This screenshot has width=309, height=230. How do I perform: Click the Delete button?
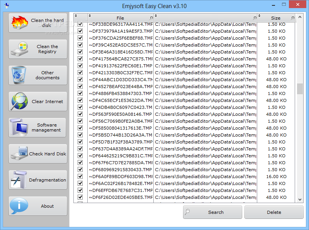pos(274,212)
